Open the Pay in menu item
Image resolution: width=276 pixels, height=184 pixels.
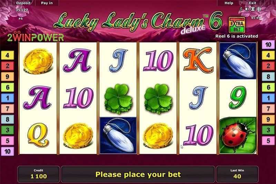pyautogui.click(x=47, y=3)
